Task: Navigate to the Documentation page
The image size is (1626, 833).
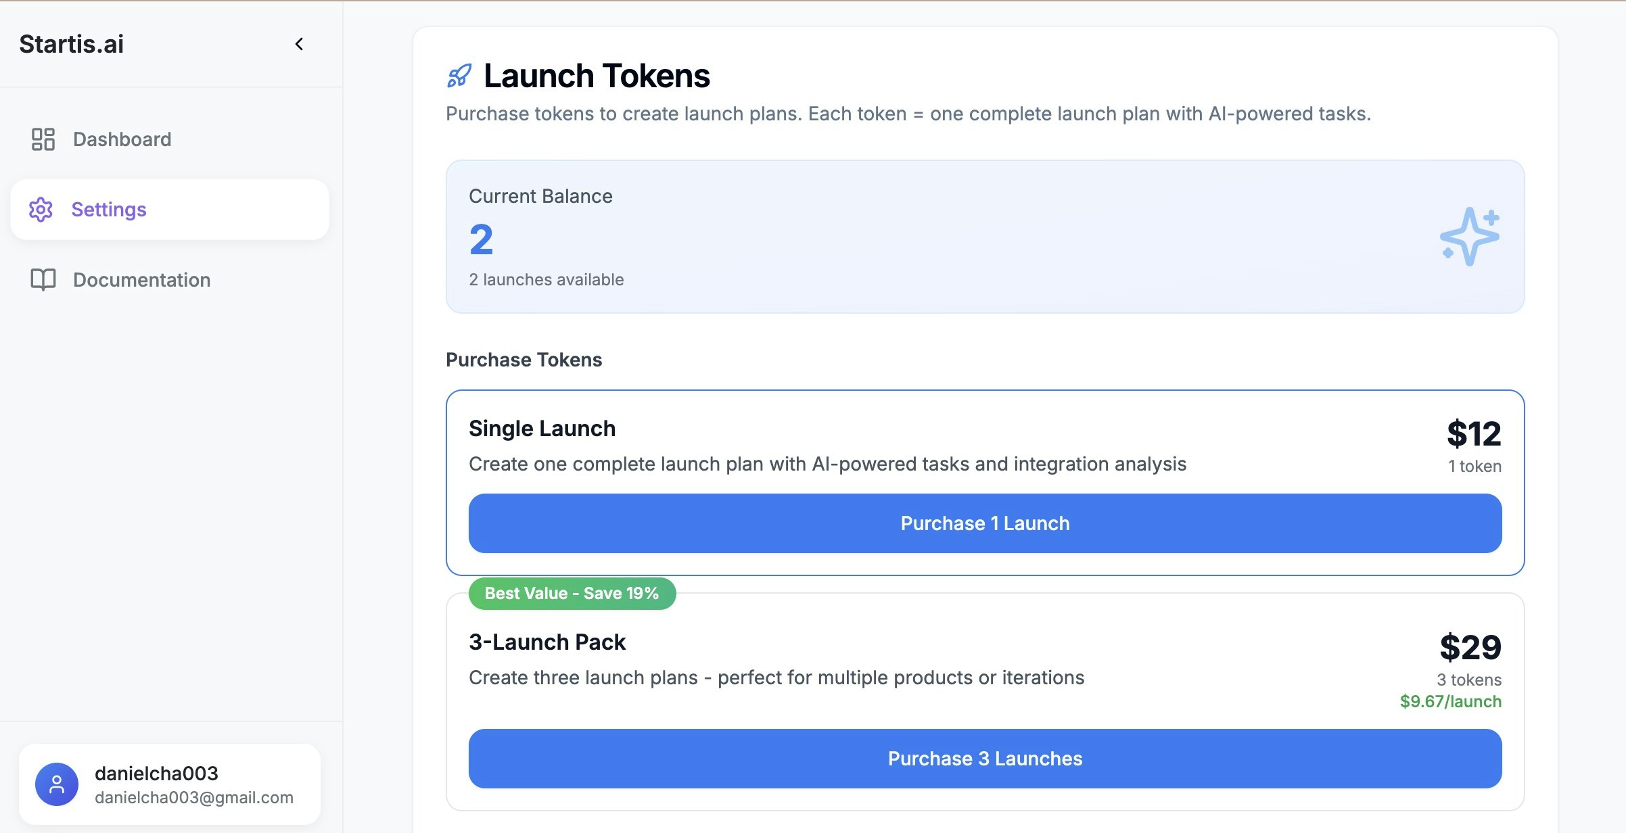Action: pos(141,280)
